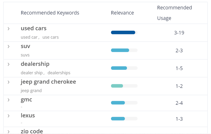Expand the suv keyword row
Viewport: 211px width, 134px height.
pos(9,47)
